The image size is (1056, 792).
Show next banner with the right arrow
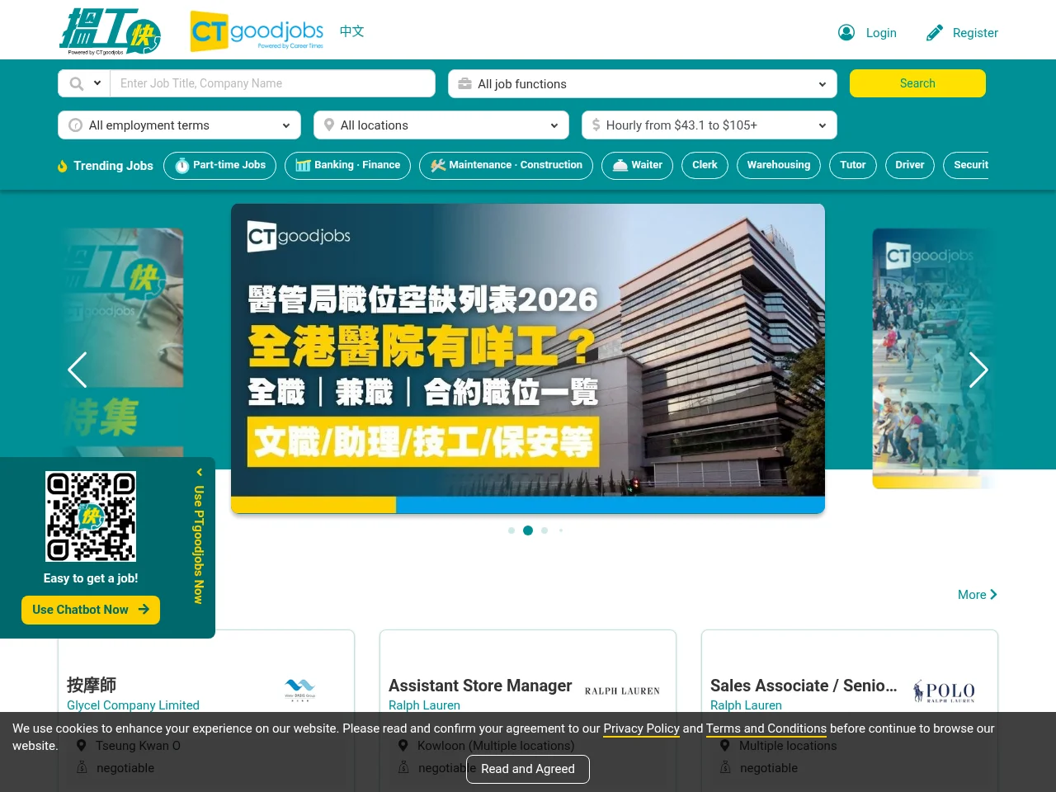[978, 370]
